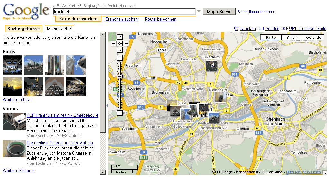Image resolution: width=329 pixels, height=177 pixels.
Task: Click the sunset photo thumbnail in second row
Action: (12, 86)
